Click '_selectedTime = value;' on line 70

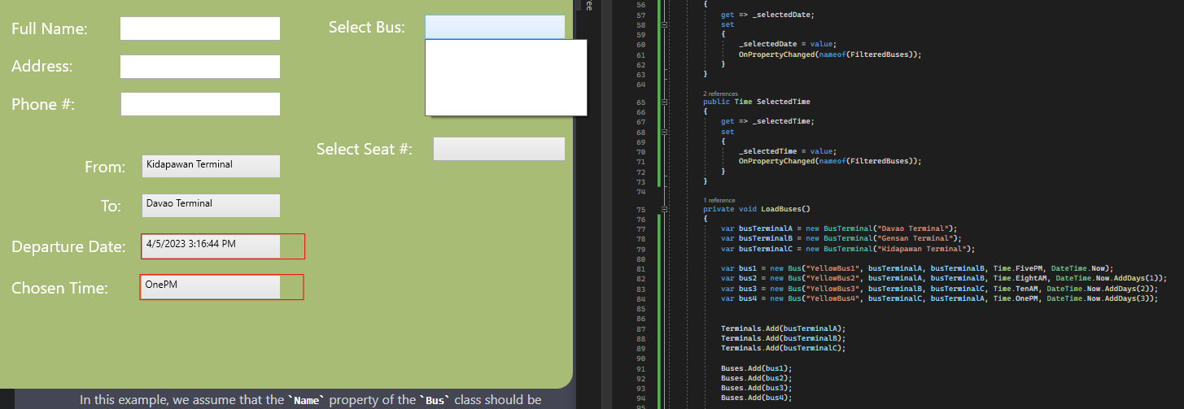(787, 151)
